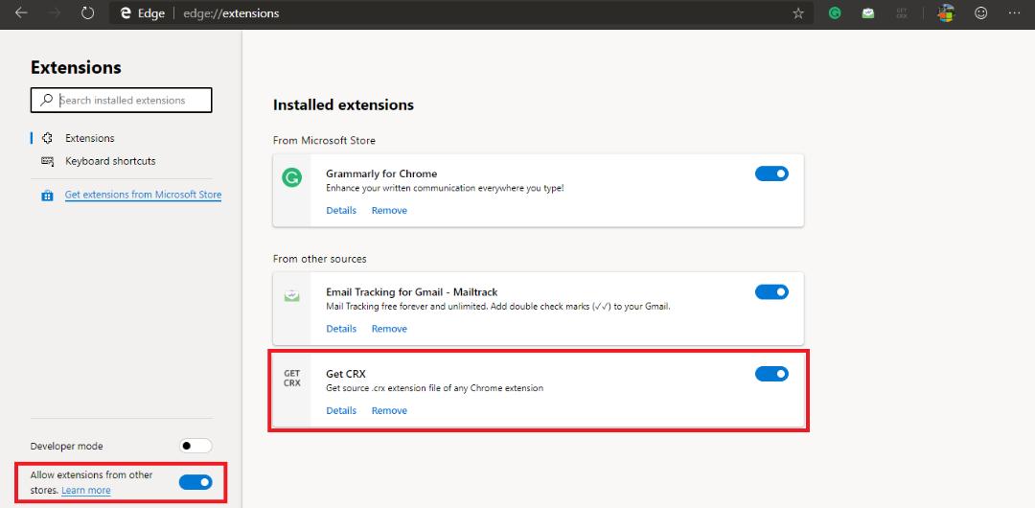The image size is (1035, 508).
Task: Click the puzzle-piece icon beside Extensions
Action: pos(48,138)
